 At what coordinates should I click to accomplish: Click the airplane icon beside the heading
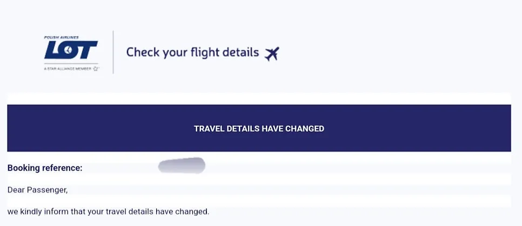coord(272,54)
